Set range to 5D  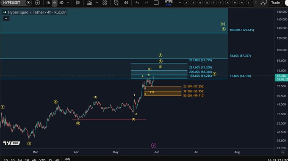12,160
